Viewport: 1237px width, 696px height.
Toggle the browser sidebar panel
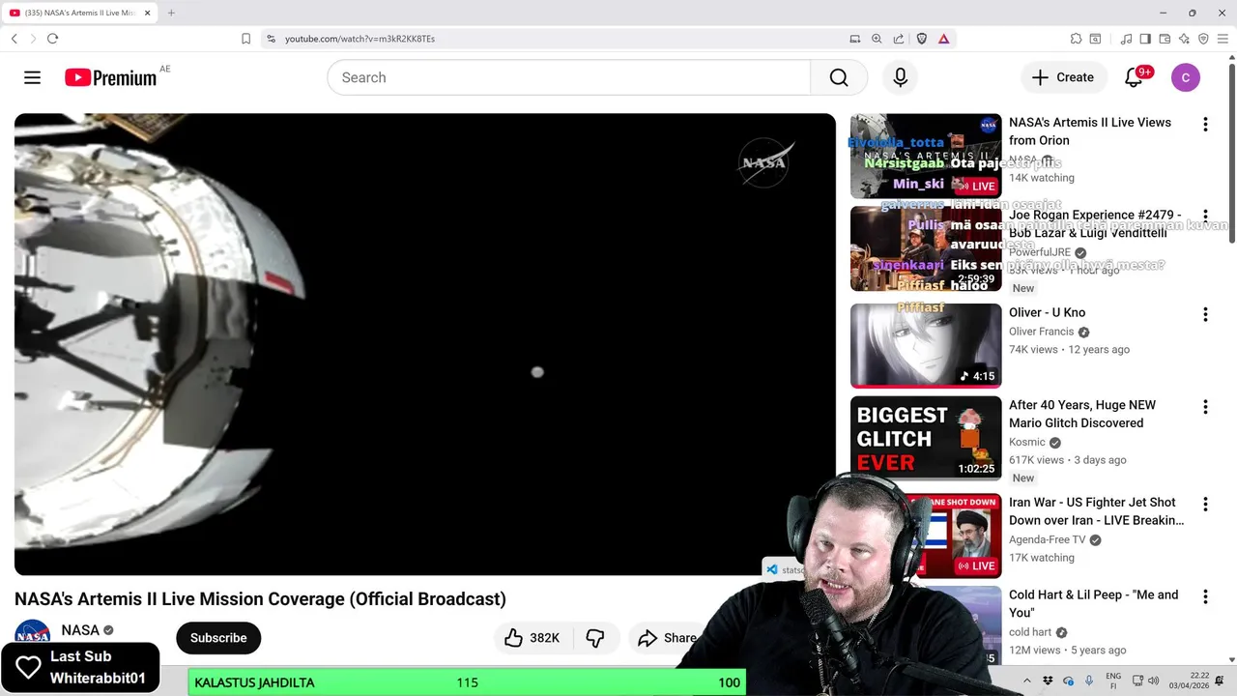click(x=1145, y=39)
